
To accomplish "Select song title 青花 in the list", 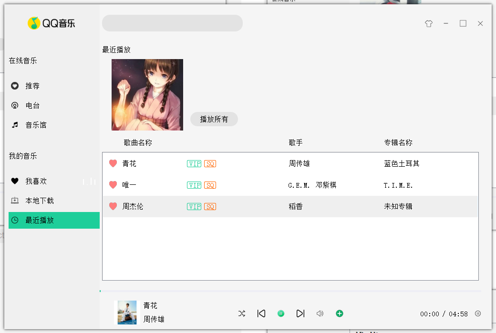I will (x=129, y=164).
